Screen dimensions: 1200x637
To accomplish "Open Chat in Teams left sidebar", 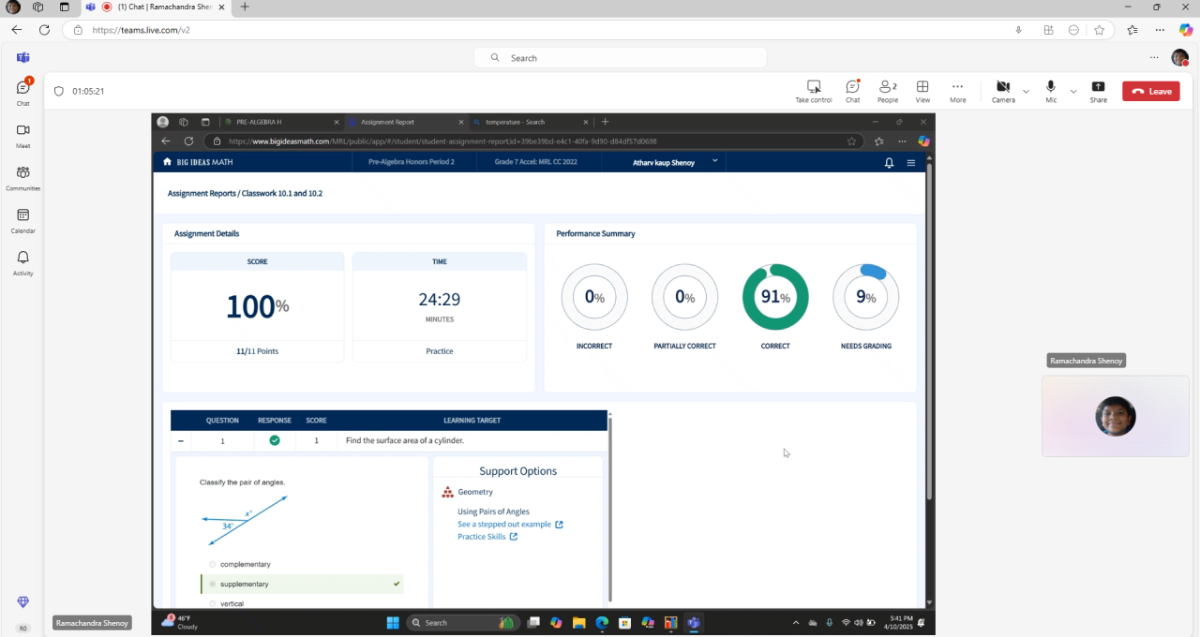I will (x=22, y=91).
